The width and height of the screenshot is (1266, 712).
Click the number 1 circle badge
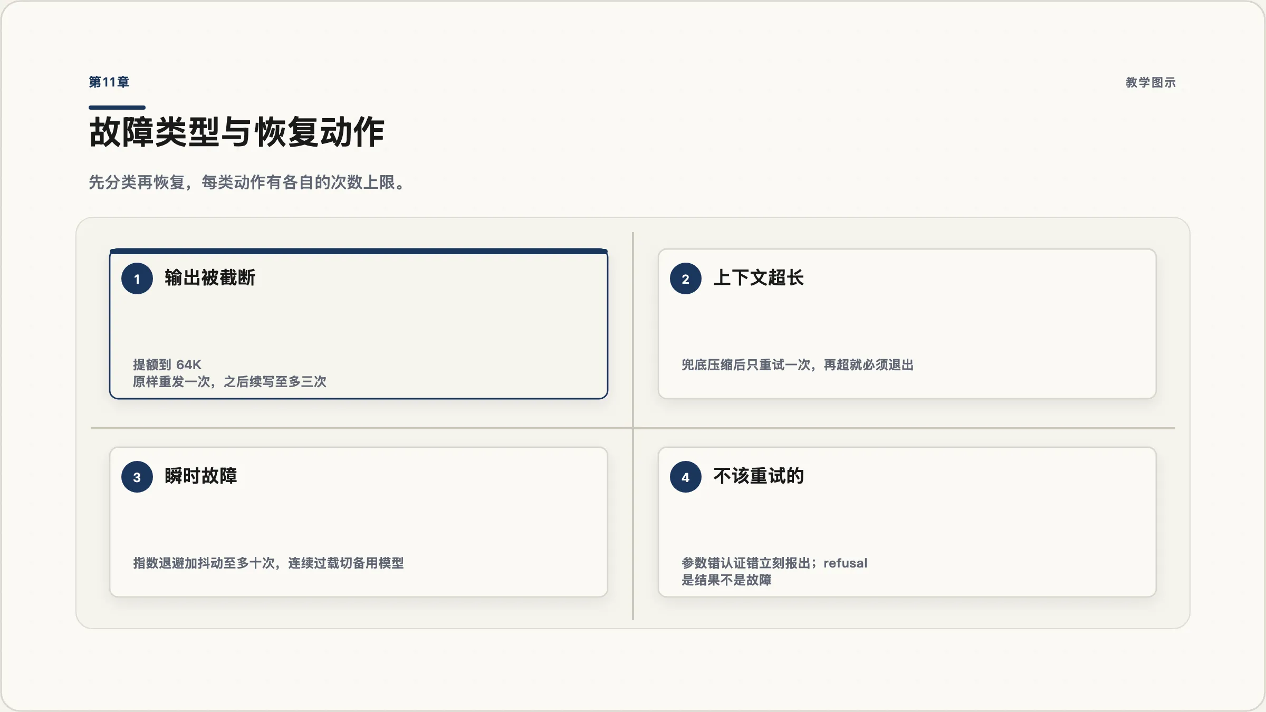[137, 278]
